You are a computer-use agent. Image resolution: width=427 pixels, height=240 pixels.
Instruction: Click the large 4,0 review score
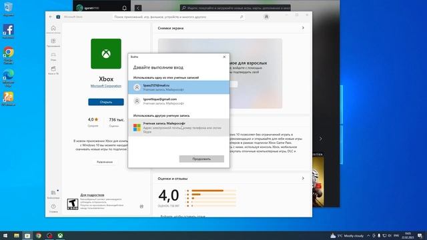[169, 195]
